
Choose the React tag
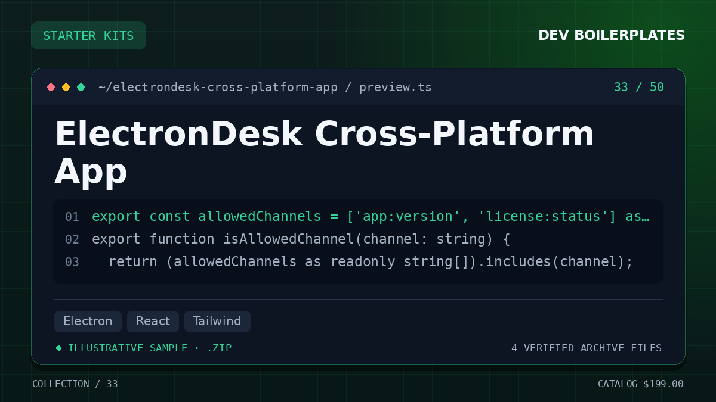pyautogui.click(x=153, y=322)
